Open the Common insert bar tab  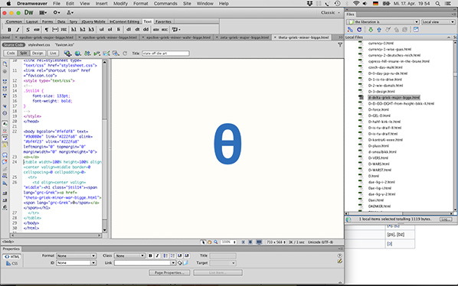pyautogui.click(x=14, y=21)
